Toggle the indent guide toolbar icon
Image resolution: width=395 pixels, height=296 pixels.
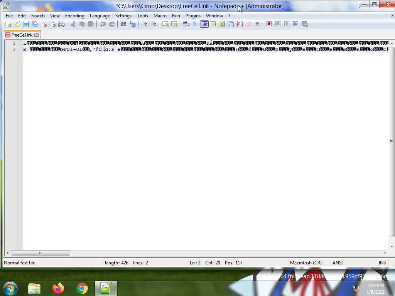click(x=204, y=24)
